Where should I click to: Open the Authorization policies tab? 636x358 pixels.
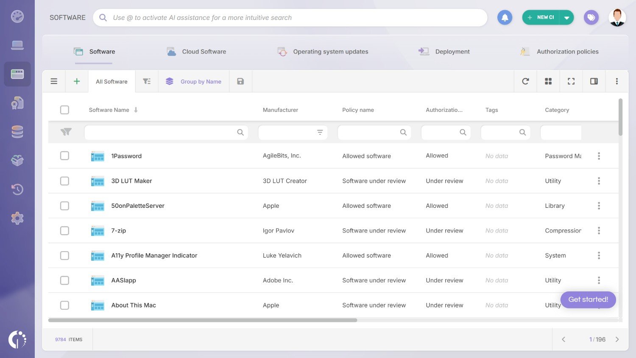[x=568, y=51]
